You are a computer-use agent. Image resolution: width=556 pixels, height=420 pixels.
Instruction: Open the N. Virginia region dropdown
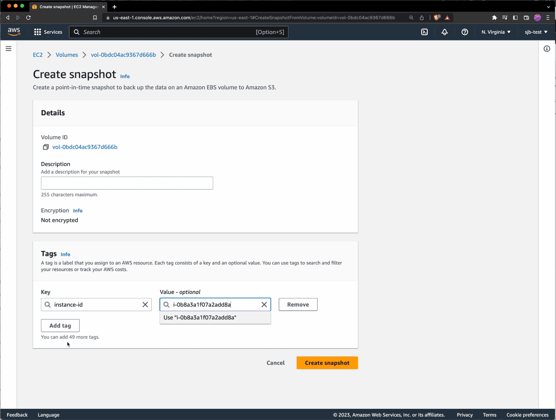point(496,32)
